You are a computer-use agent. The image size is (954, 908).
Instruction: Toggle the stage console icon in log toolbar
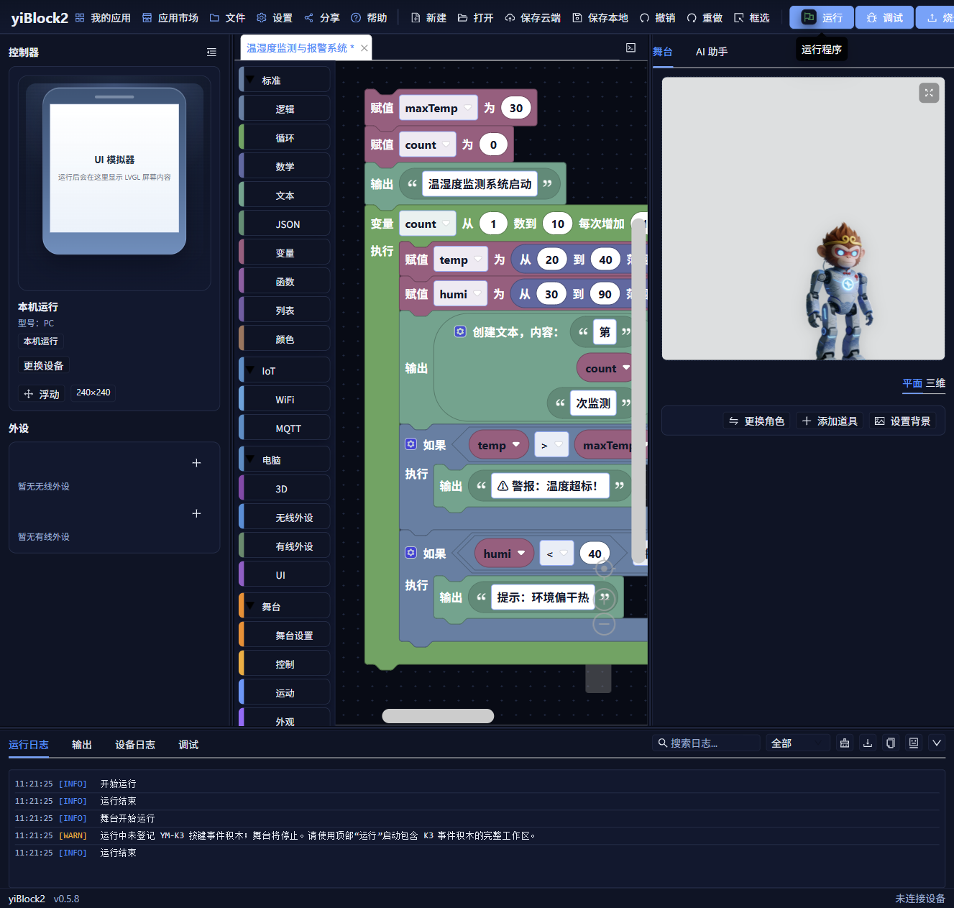[914, 743]
